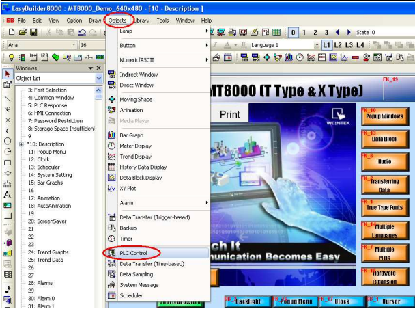Viewport: 415px width, 309px height.
Task: Open the Lamp submenu
Action: point(158,31)
